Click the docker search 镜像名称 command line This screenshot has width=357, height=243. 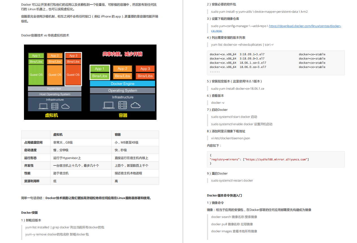[x=234, y=217]
